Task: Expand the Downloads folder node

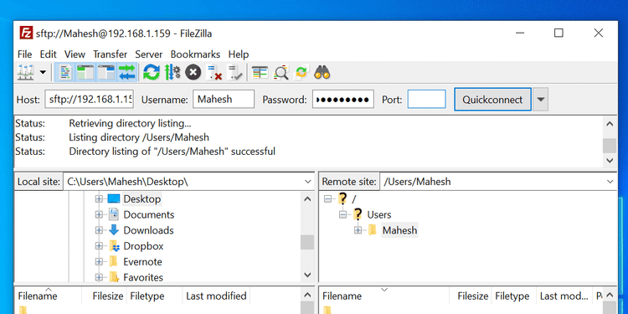Action: tap(99, 230)
